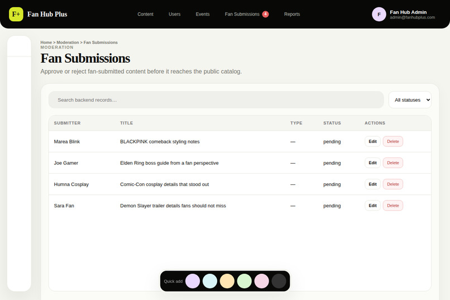Viewport: 450px width, 300px height.
Task: Click 'Elden Ring boss guide' title
Action: click(x=169, y=163)
